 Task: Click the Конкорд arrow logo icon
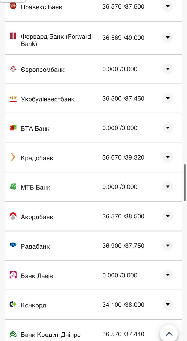pos(13,304)
